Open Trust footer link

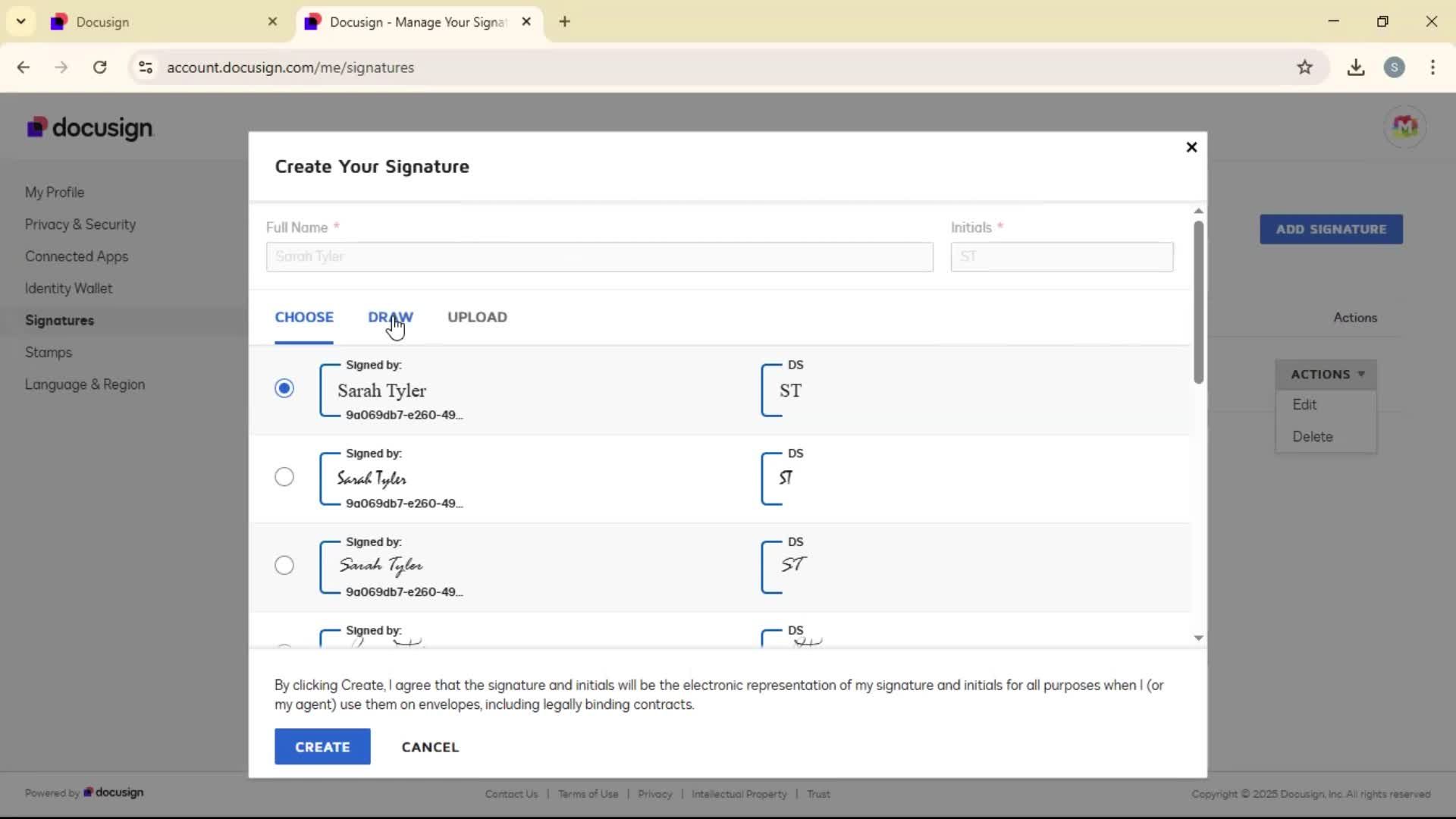(818, 794)
